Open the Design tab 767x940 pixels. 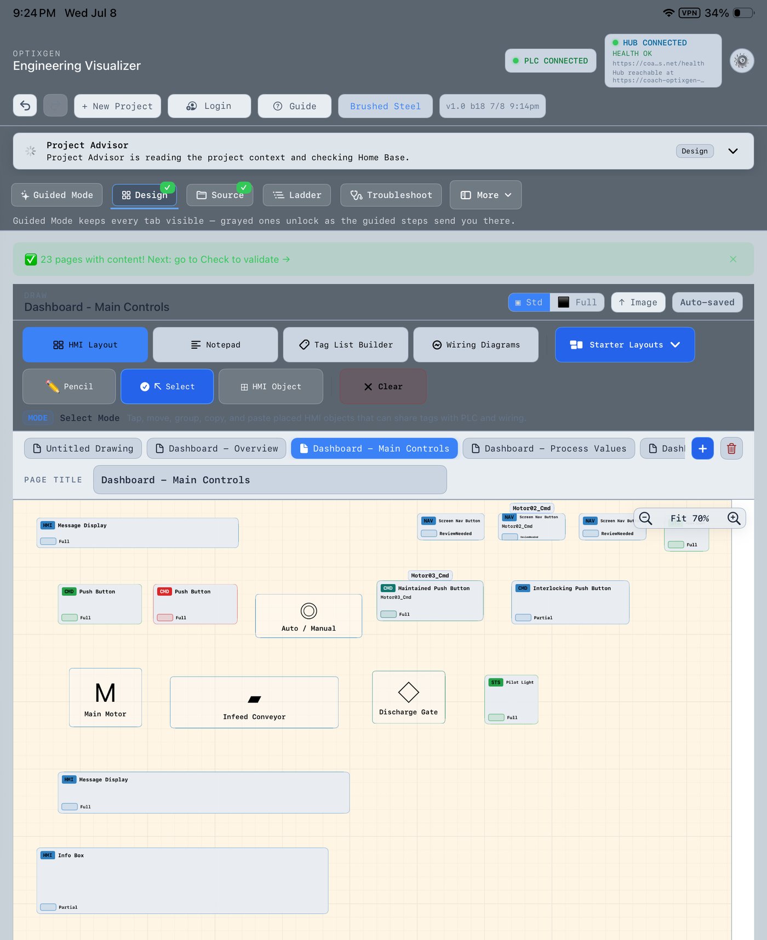[x=145, y=195]
